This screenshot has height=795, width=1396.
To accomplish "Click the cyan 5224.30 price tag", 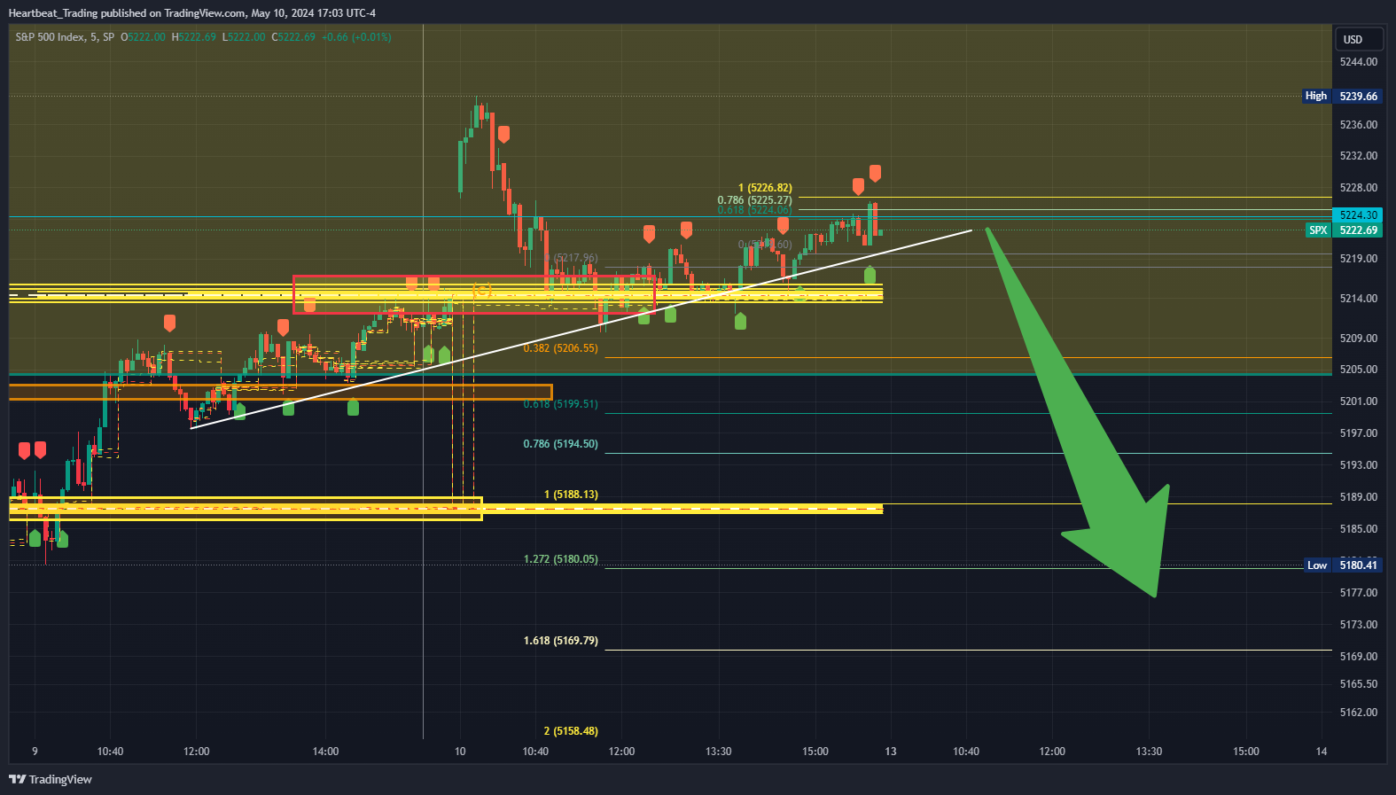I will point(1358,215).
